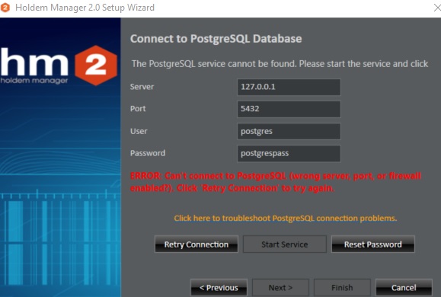The image size is (441, 297).
Task: Click into the User field with postgres
Action: [289, 131]
